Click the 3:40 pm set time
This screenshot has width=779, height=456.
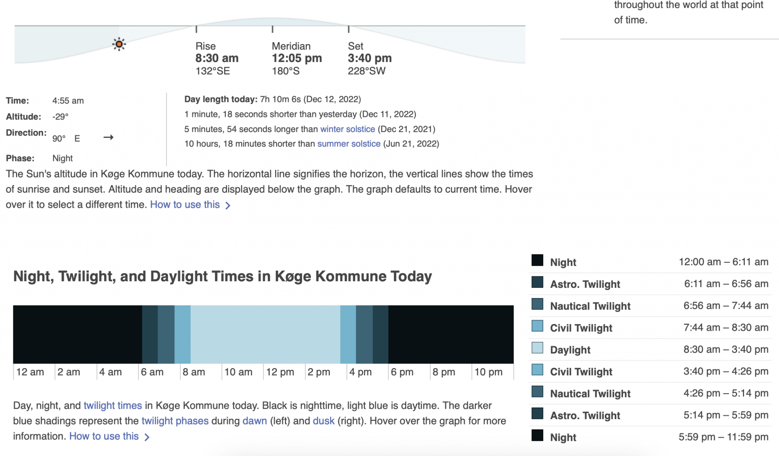point(370,58)
